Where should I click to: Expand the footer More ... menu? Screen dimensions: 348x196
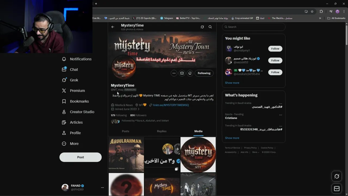coord(256,152)
